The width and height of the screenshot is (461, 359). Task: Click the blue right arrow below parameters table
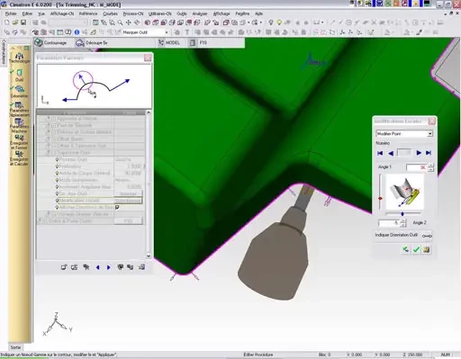point(108,267)
